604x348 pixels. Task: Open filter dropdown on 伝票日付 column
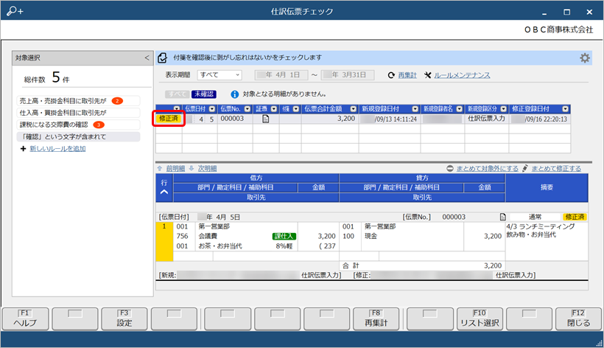tap(212, 109)
